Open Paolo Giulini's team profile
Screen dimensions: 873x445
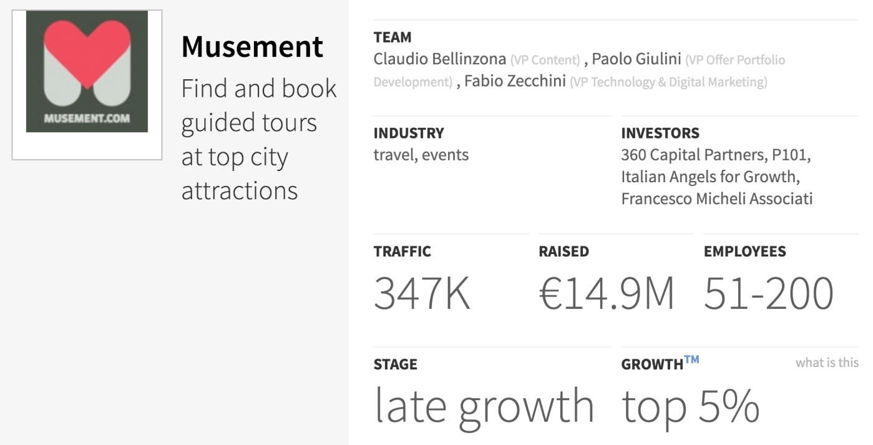[x=636, y=60]
